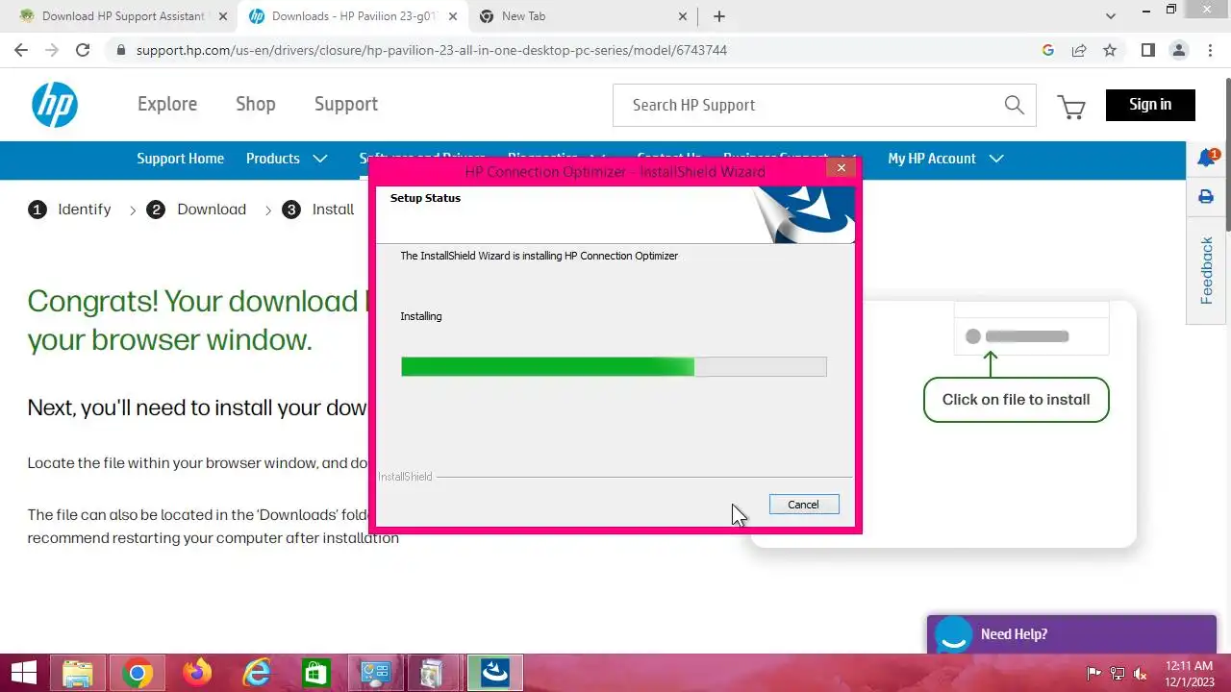Open the tab search chevron
This screenshot has width=1231, height=692.
point(1111,16)
